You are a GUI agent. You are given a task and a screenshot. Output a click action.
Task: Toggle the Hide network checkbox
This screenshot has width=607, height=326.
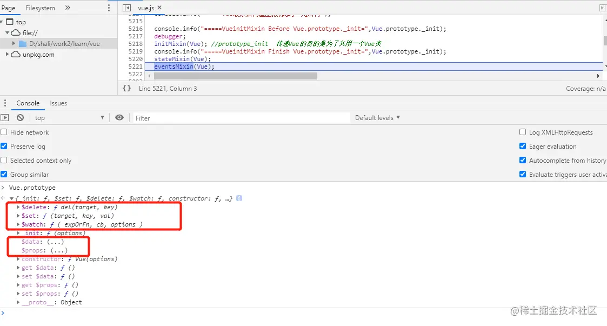tap(4, 132)
